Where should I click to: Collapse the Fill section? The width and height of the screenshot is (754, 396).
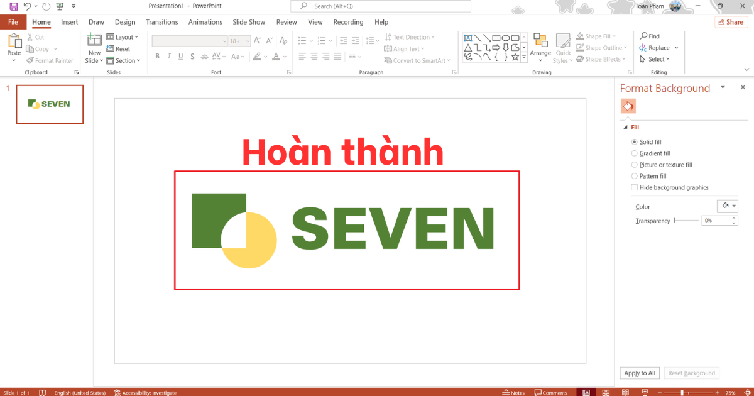tap(625, 127)
